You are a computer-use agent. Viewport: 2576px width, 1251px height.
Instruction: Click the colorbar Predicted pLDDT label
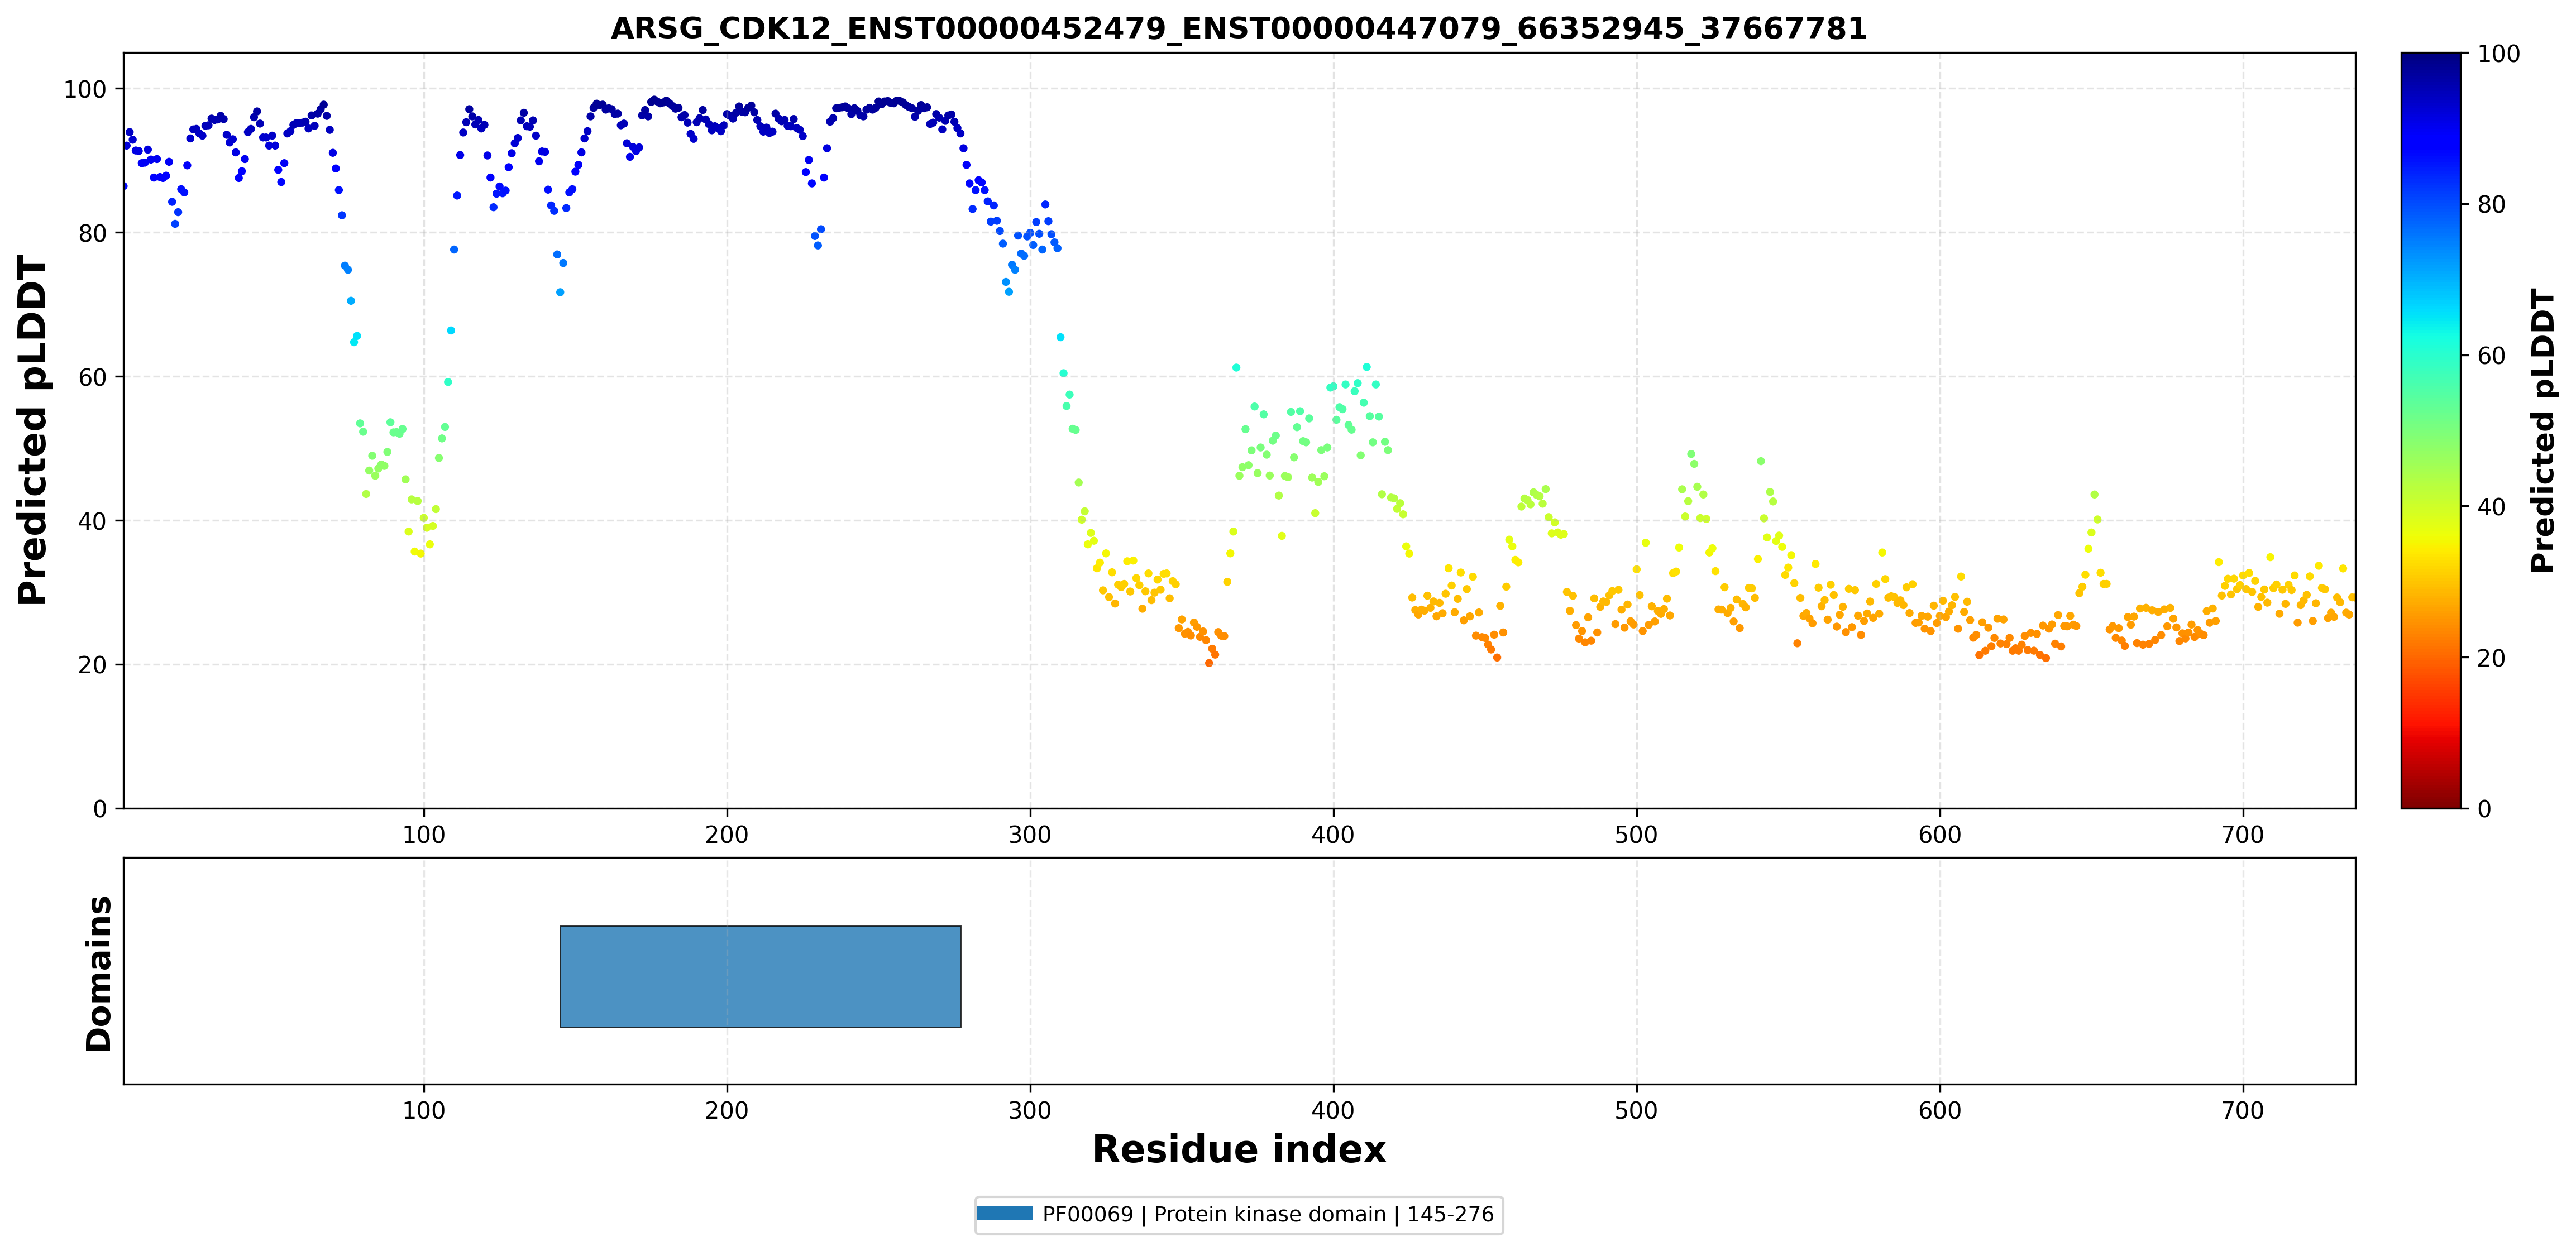[2542, 430]
